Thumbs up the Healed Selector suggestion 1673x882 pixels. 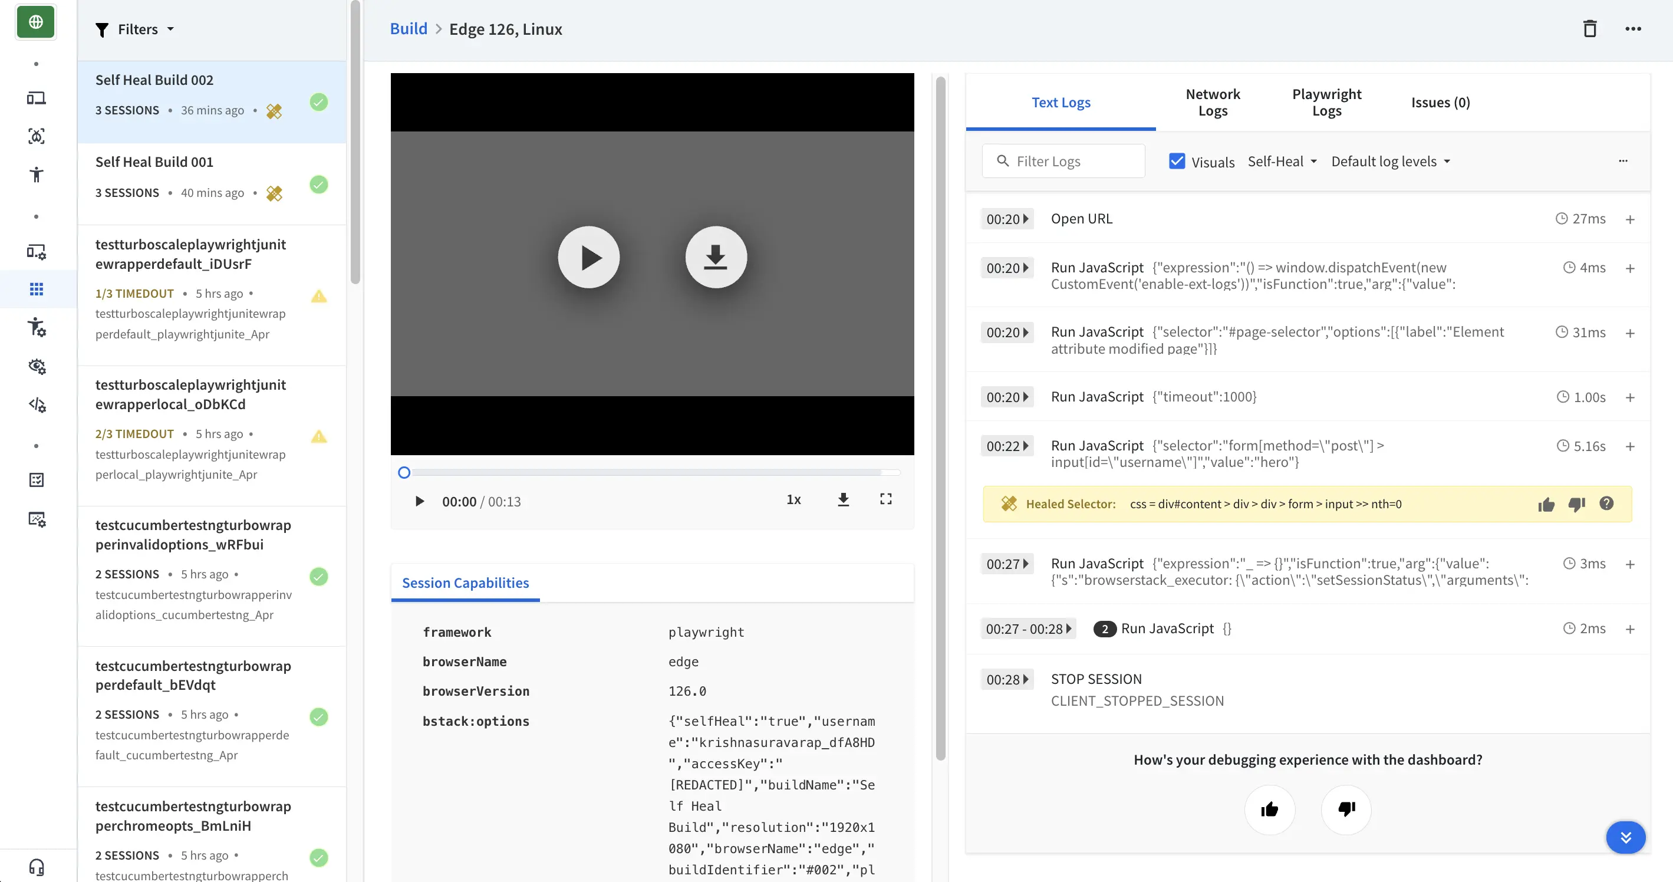tap(1546, 504)
